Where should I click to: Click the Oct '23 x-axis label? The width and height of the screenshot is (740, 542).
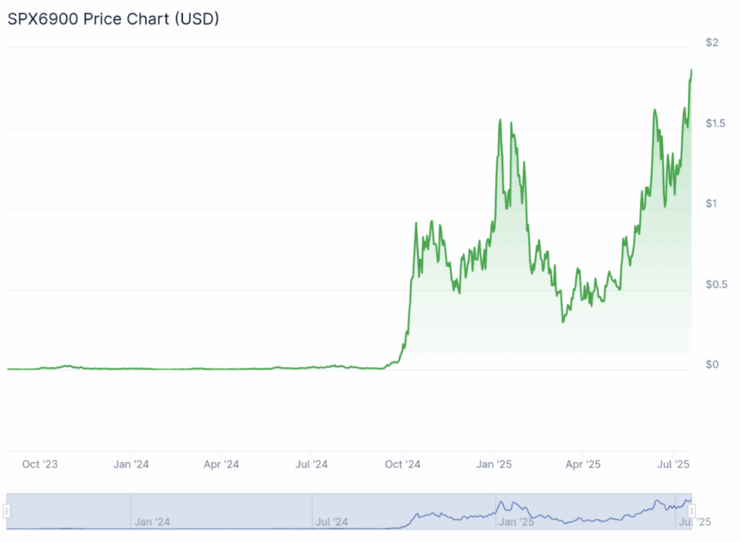pyautogui.click(x=40, y=464)
